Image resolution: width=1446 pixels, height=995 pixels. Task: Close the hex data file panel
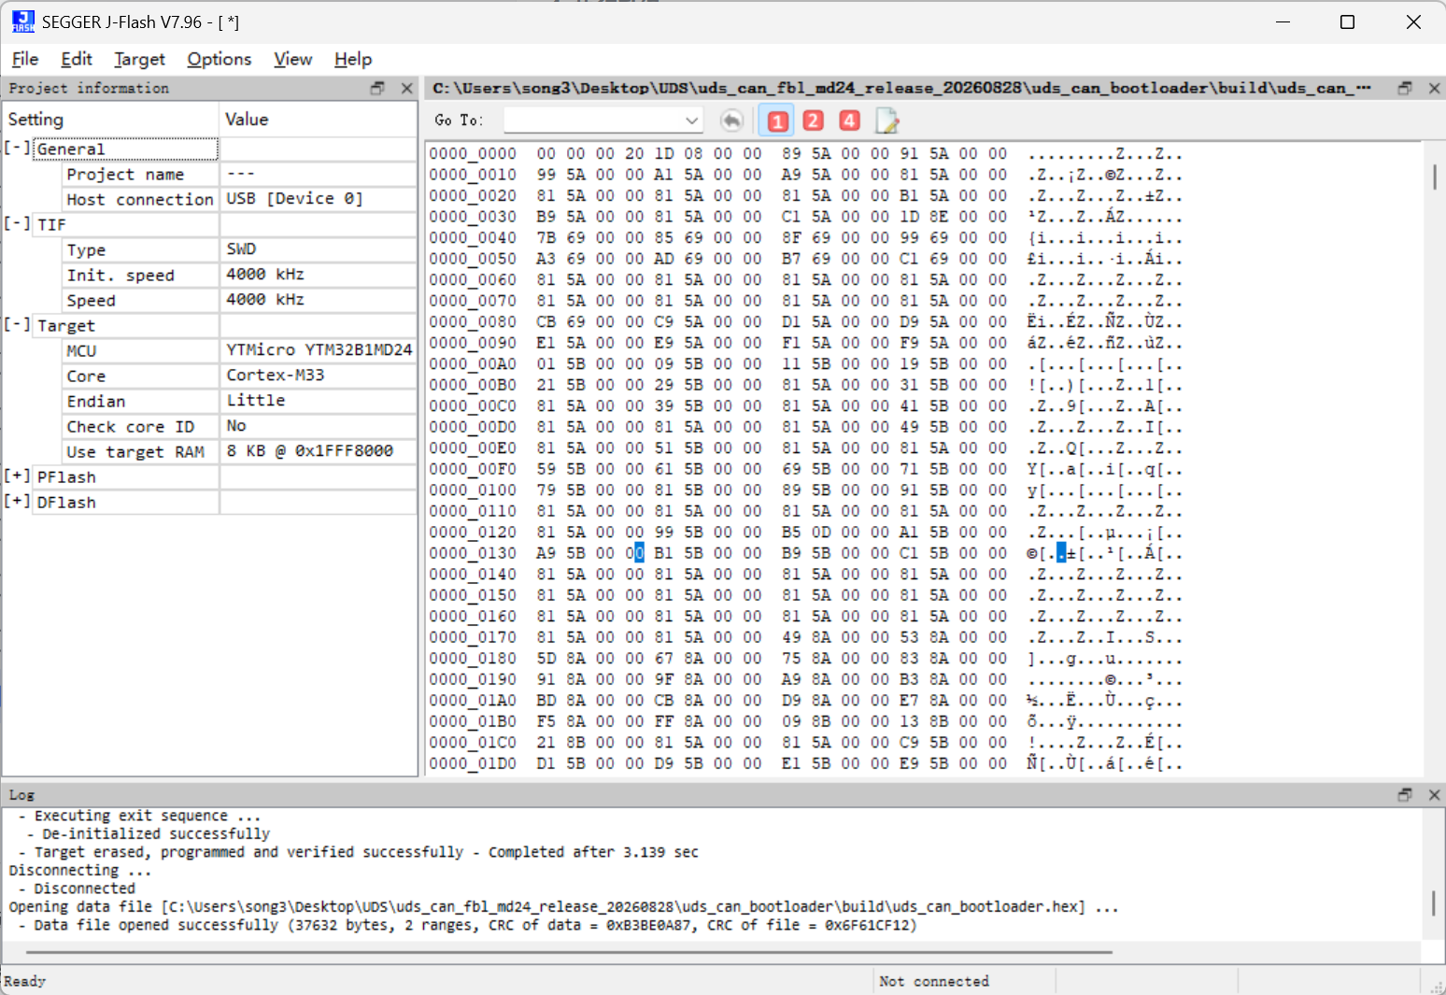pos(1435,88)
